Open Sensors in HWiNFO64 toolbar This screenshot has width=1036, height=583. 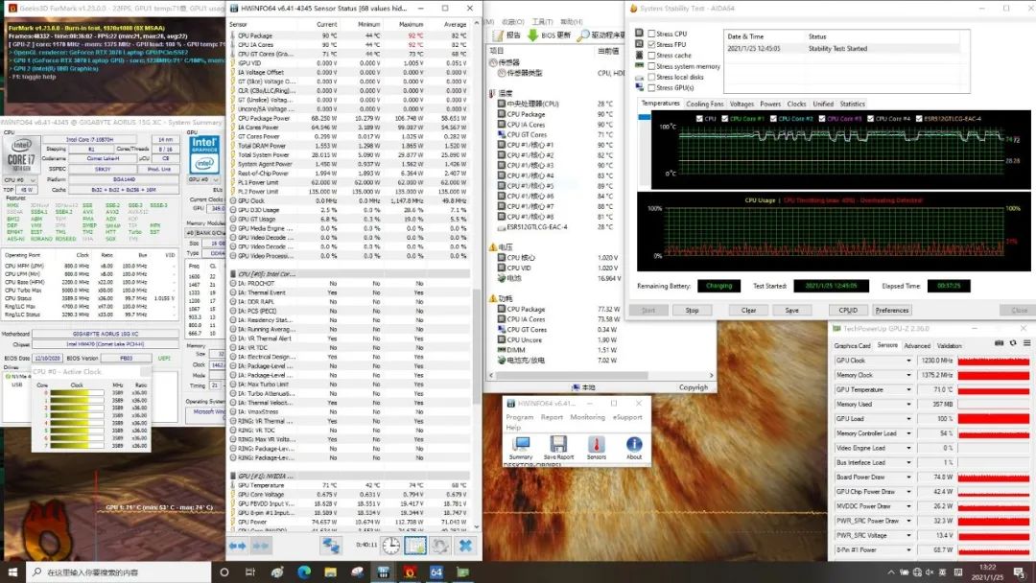pos(596,446)
